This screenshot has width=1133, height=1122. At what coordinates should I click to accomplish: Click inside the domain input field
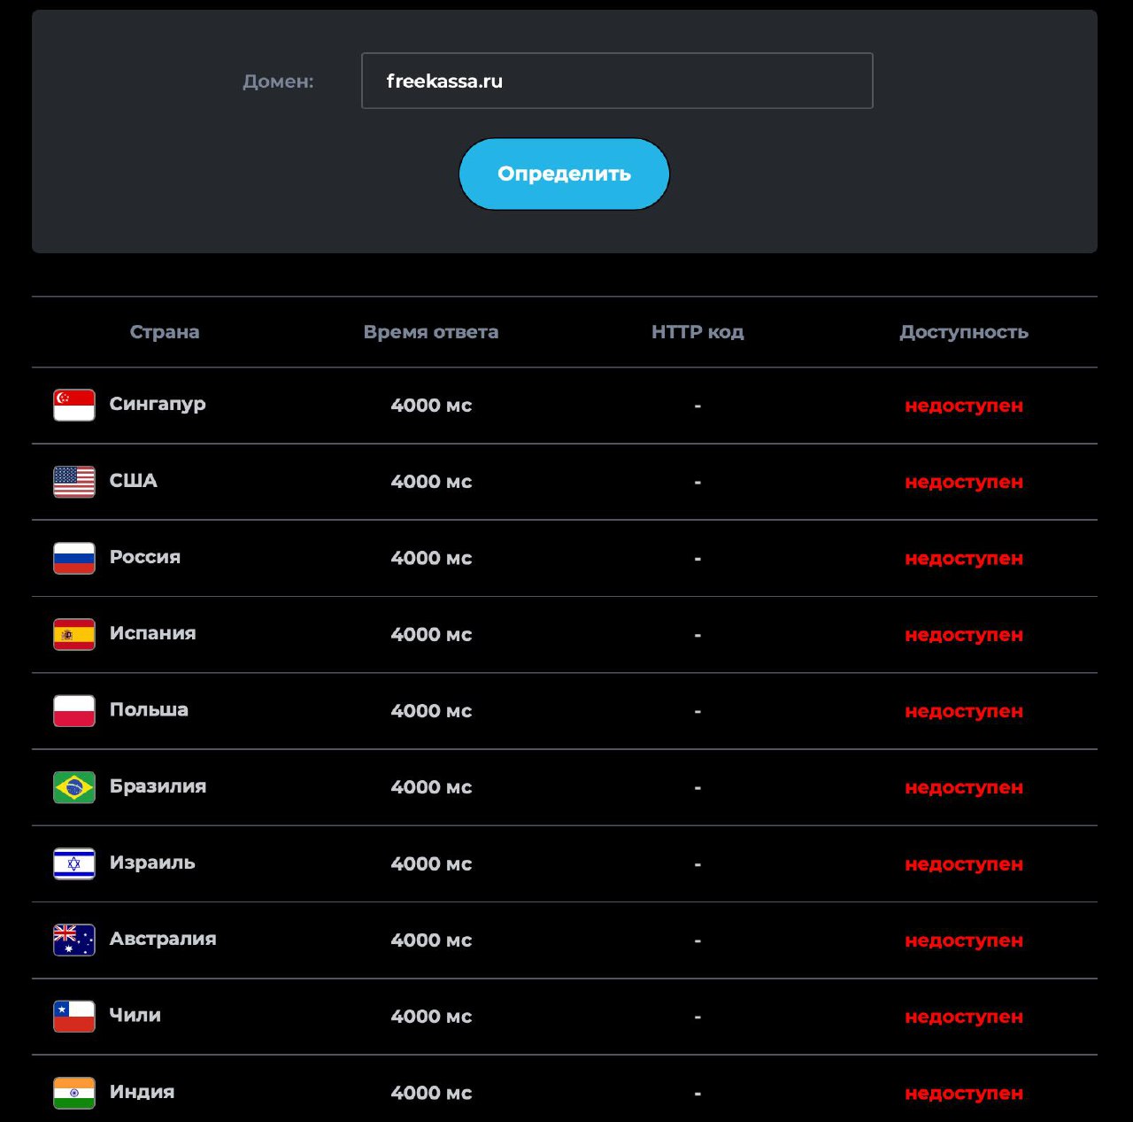click(617, 81)
